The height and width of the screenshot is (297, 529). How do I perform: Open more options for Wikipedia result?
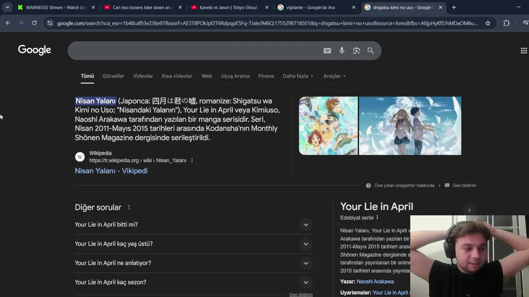click(192, 160)
